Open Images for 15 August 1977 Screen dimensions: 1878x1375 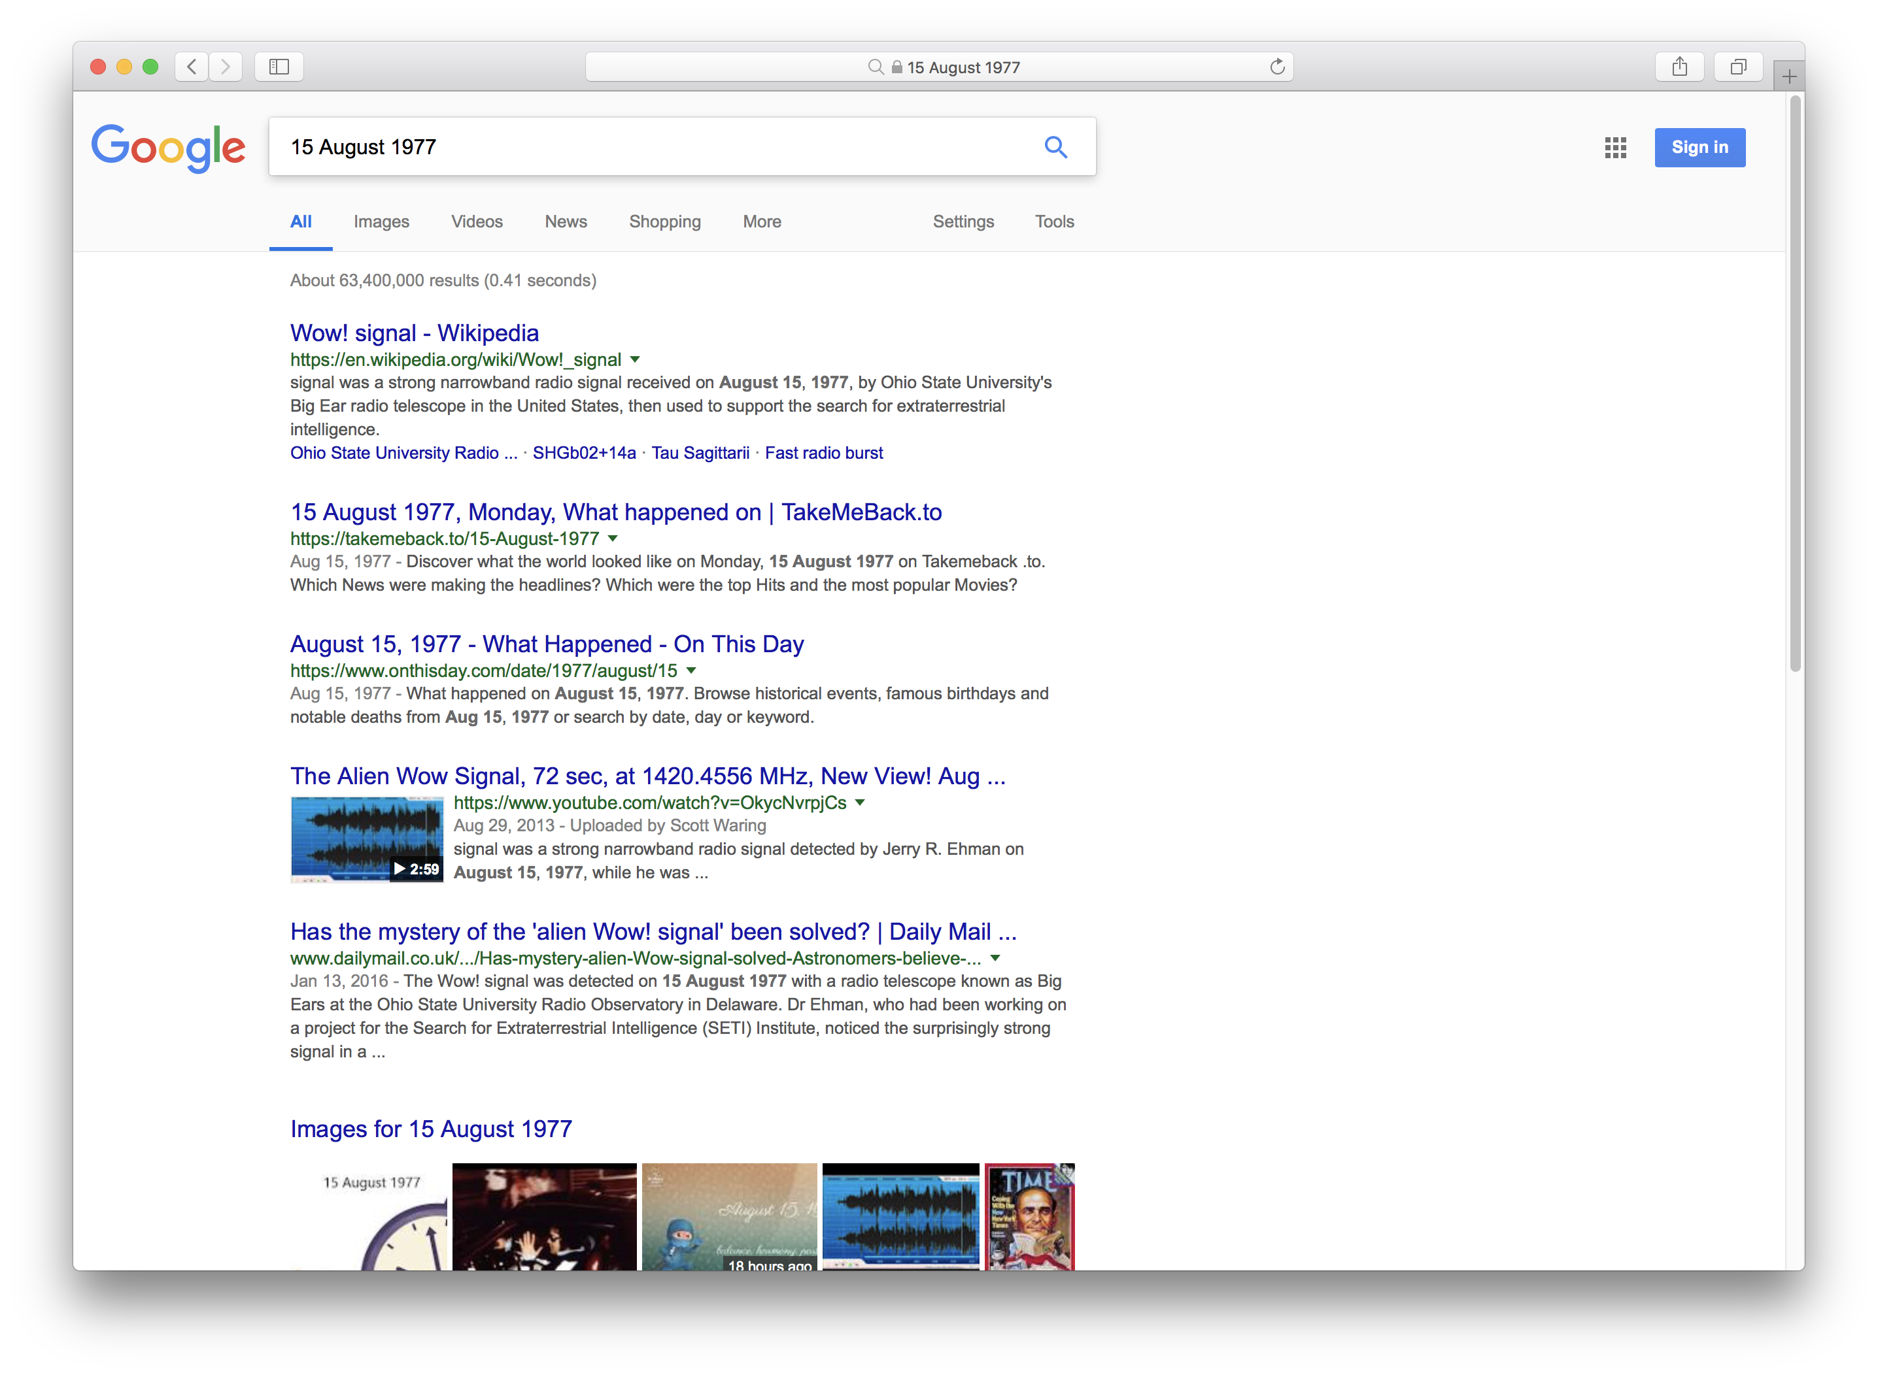click(x=430, y=1129)
